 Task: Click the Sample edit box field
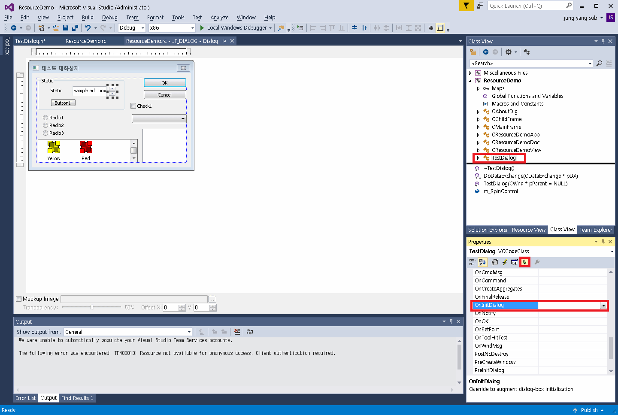pos(90,91)
